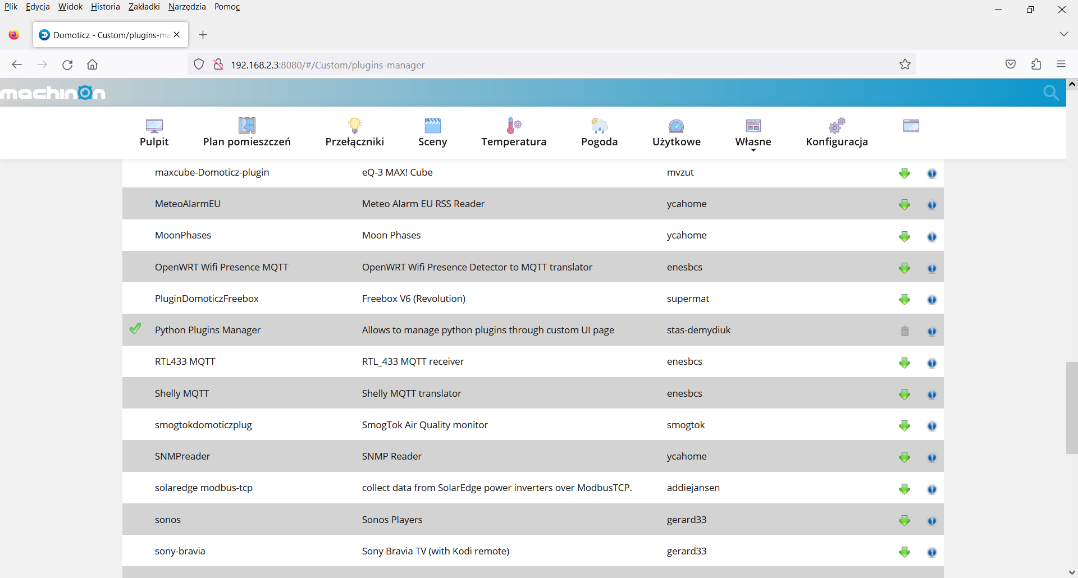Install the MoonPhases plugin via green arrow
The width and height of the screenshot is (1078, 578).
tap(904, 236)
